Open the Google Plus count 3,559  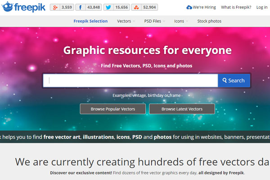pos(67,7)
